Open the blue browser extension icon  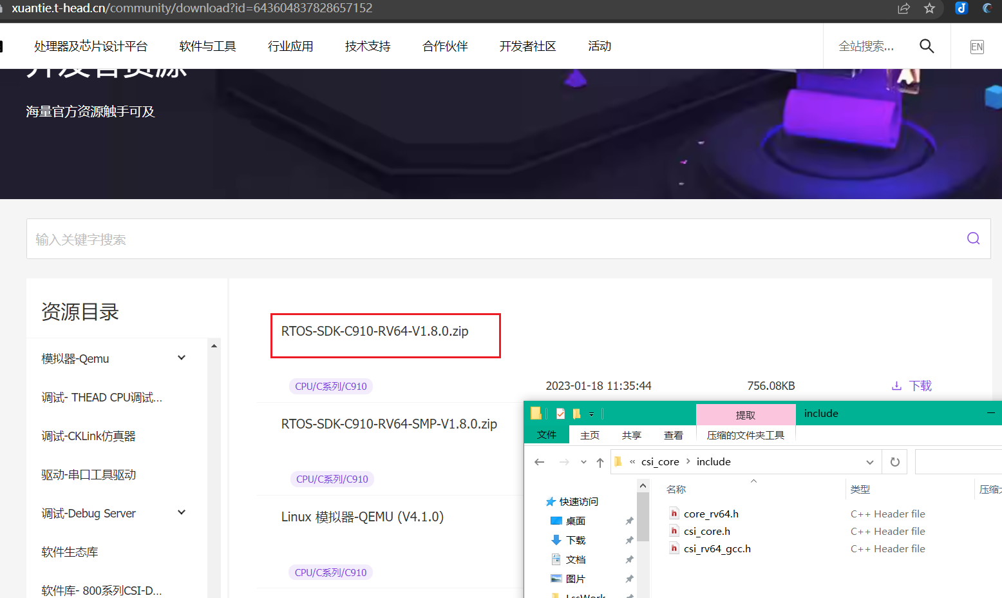pyautogui.click(x=961, y=8)
